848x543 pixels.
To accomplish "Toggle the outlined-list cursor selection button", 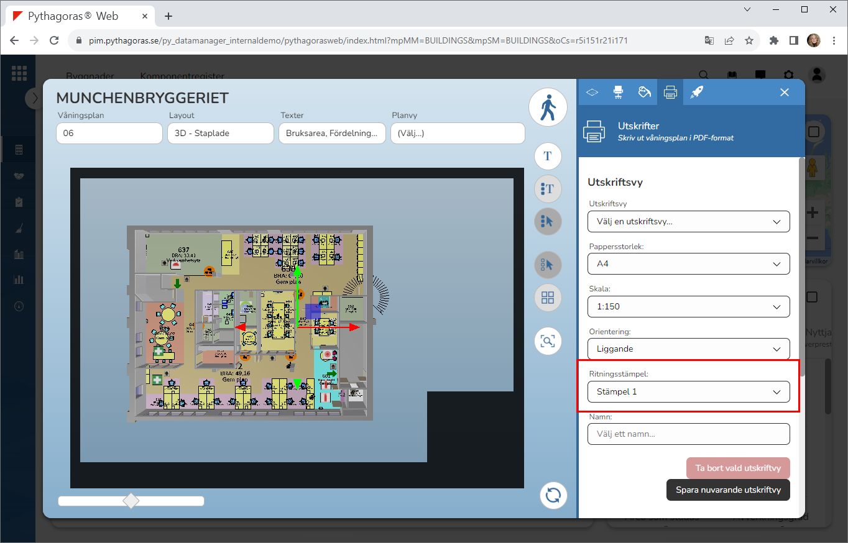I will 548,265.
